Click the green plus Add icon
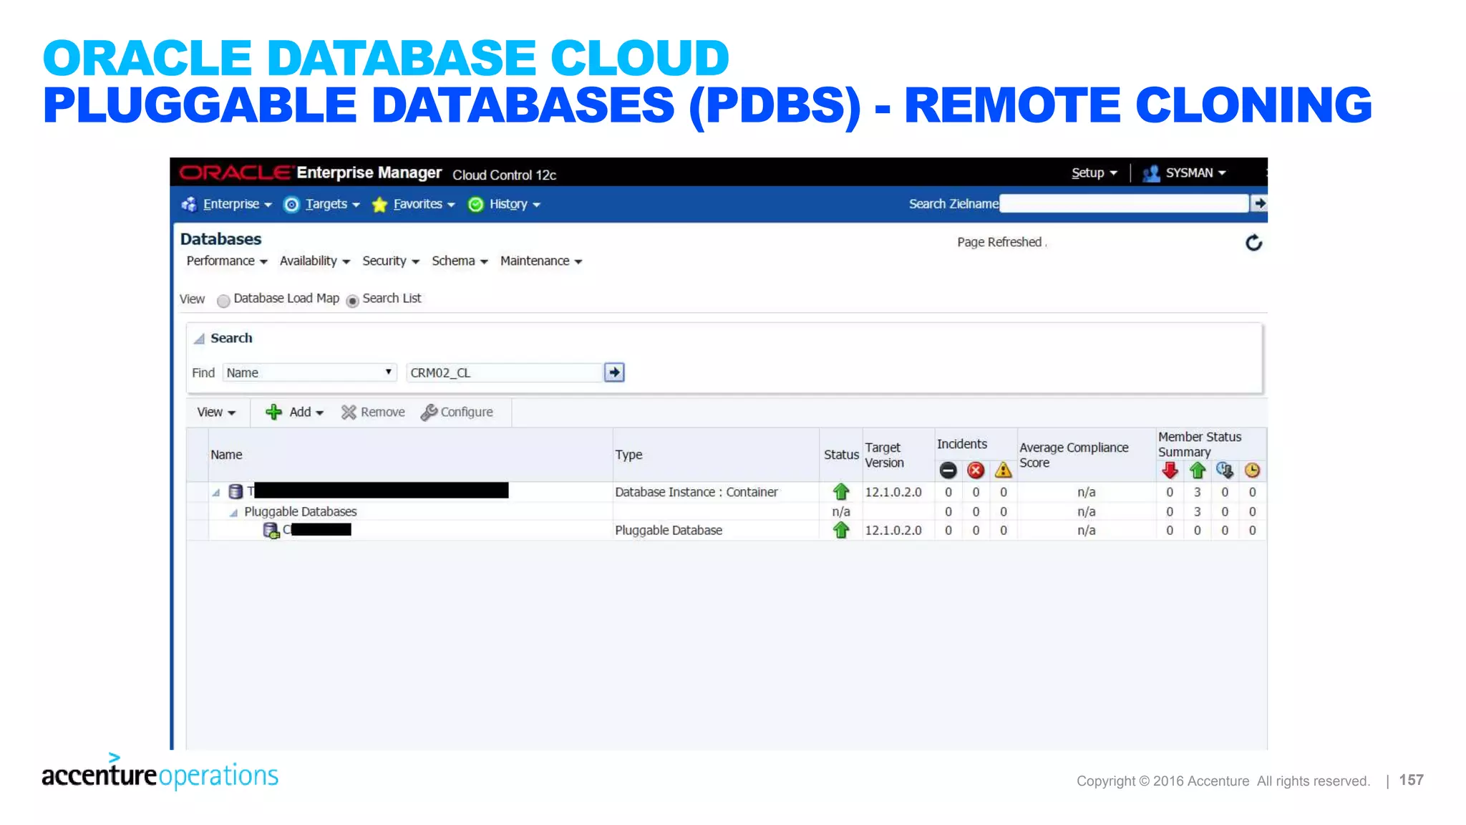The image size is (1466, 825). pos(273,412)
